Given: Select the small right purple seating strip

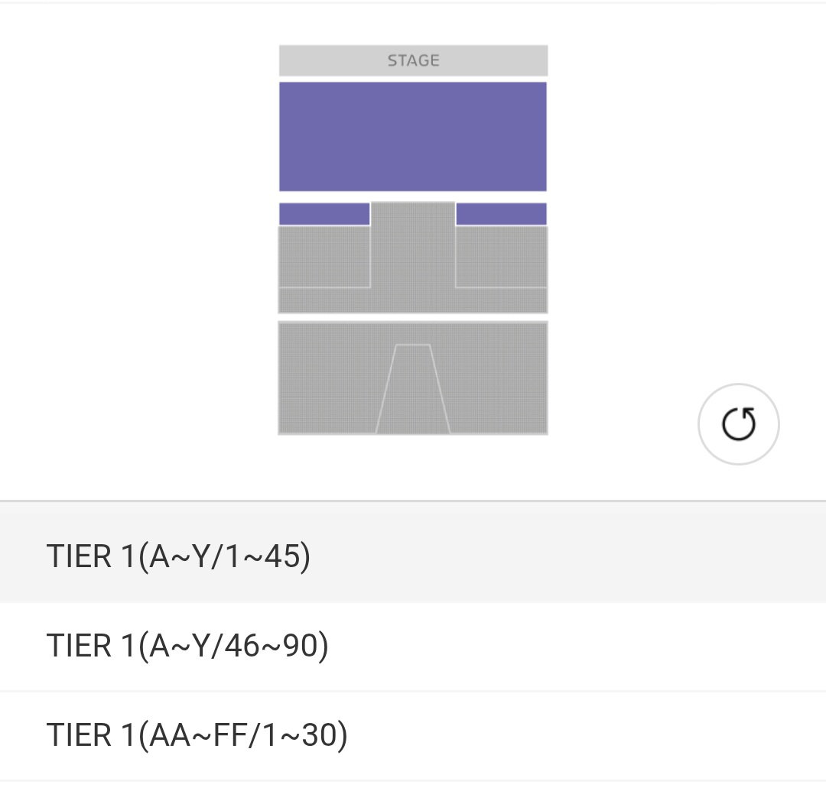Looking at the screenshot, I should tap(501, 214).
